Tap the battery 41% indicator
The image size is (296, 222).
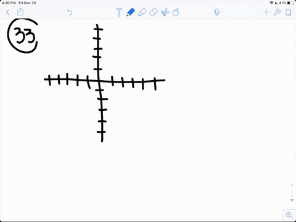287,3
